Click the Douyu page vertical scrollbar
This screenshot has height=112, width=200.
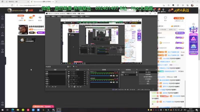pyautogui.click(x=199, y=34)
